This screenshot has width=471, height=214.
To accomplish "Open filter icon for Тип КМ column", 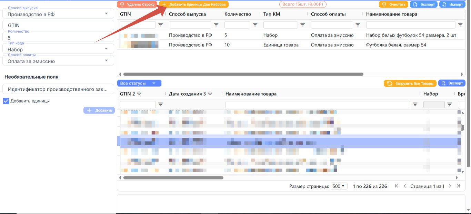I will point(303,25).
